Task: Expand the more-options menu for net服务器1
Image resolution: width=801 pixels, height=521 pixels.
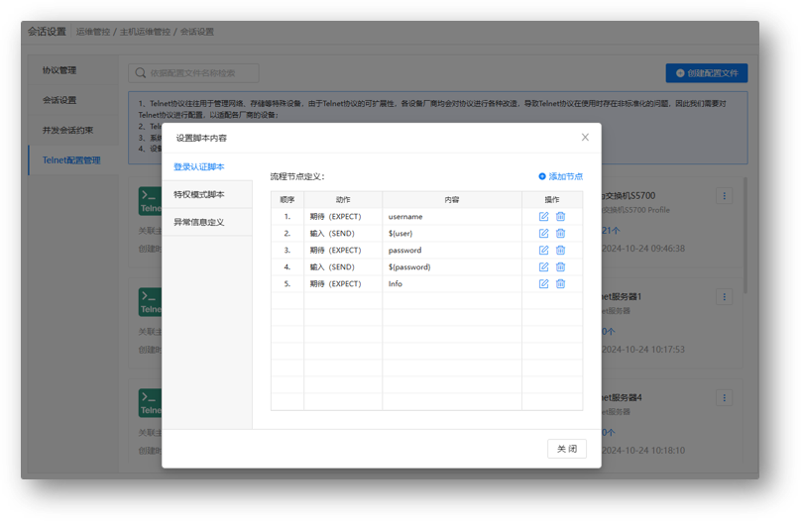Action: pyautogui.click(x=724, y=297)
